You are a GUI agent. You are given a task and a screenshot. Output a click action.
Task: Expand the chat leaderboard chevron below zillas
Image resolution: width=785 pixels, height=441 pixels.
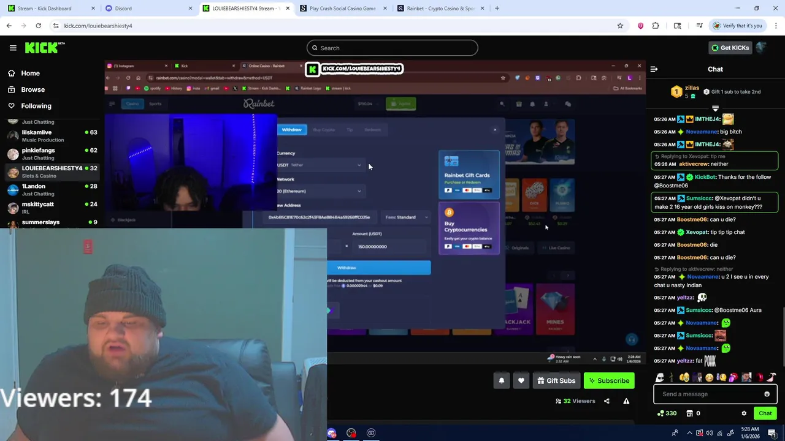point(715,108)
